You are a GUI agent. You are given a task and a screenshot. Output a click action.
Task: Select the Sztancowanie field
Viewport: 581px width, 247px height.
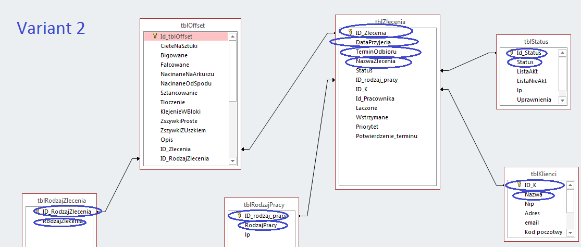(179, 93)
